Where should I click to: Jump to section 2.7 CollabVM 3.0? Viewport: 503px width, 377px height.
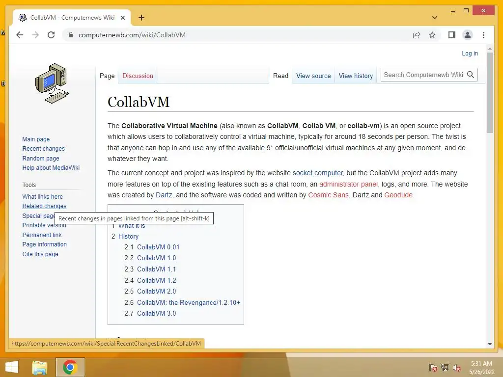click(x=156, y=313)
